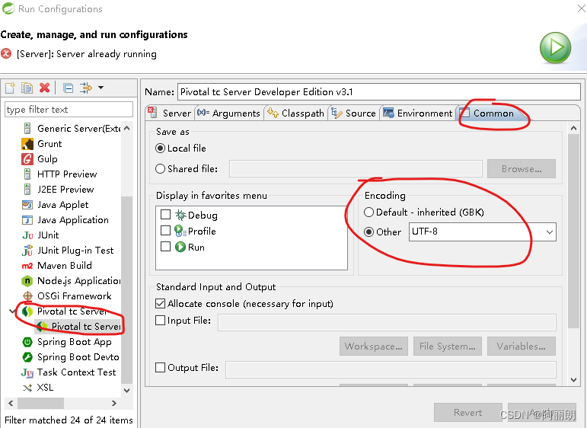Click Common tab panel scroll-down arrow
Screen dimensions: 587x428
[573, 380]
